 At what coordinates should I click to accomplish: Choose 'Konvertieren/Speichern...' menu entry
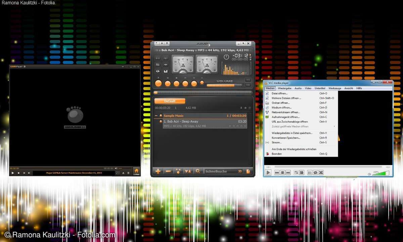tap(301, 138)
